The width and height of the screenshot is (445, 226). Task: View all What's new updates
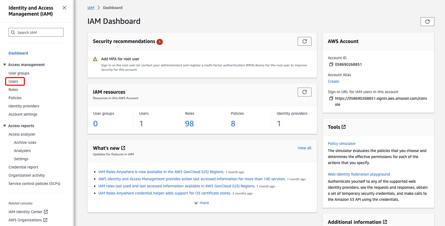304,148
